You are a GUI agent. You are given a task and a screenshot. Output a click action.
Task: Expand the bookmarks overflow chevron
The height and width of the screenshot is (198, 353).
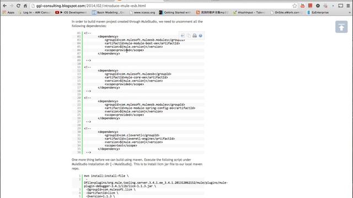[350, 13]
